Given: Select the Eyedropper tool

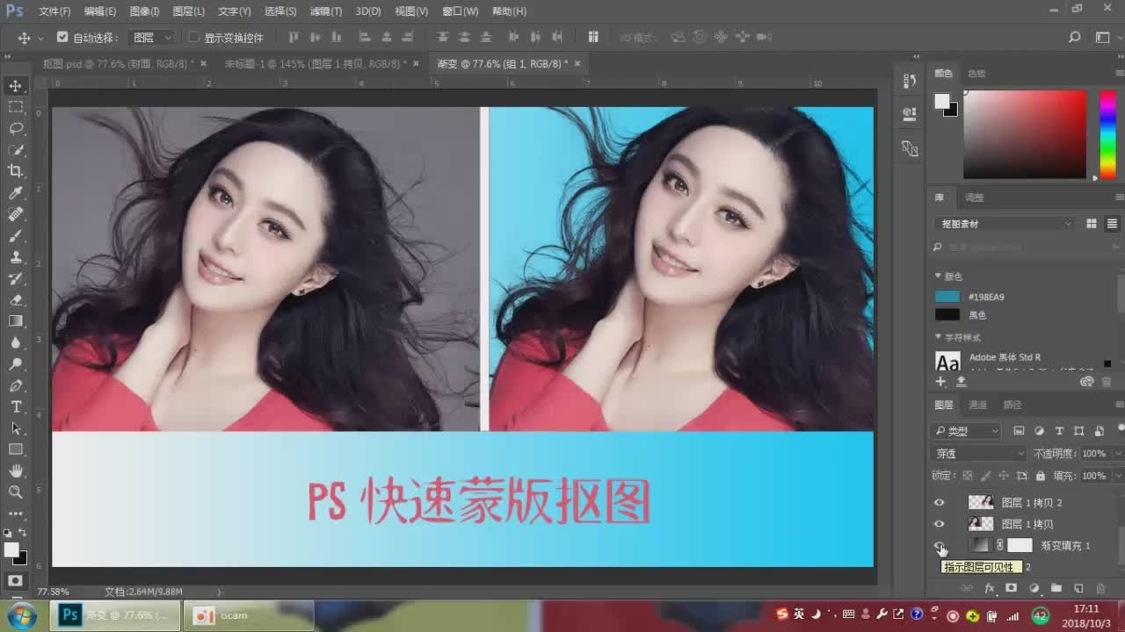Looking at the screenshot, I should pos(16,192).
